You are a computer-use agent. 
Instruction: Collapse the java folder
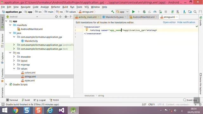pyautogui.click(x=10, y=33)
